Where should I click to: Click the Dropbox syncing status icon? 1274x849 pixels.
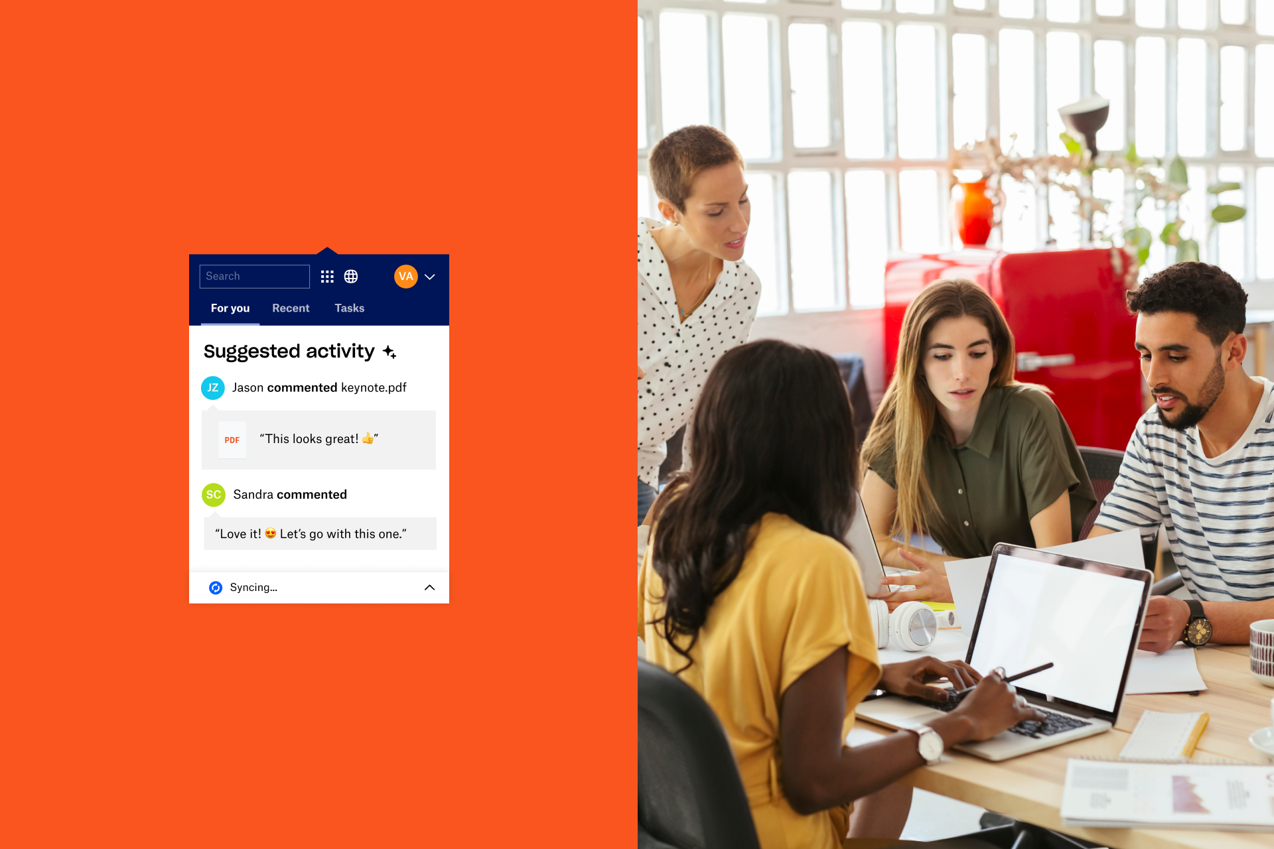click(x=213, y=586)
